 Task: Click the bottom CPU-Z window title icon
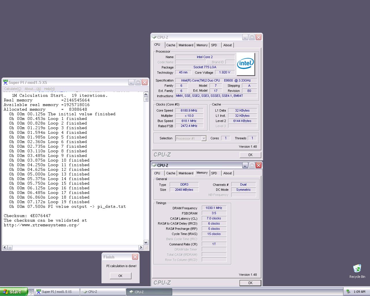(x=154, y=165)
